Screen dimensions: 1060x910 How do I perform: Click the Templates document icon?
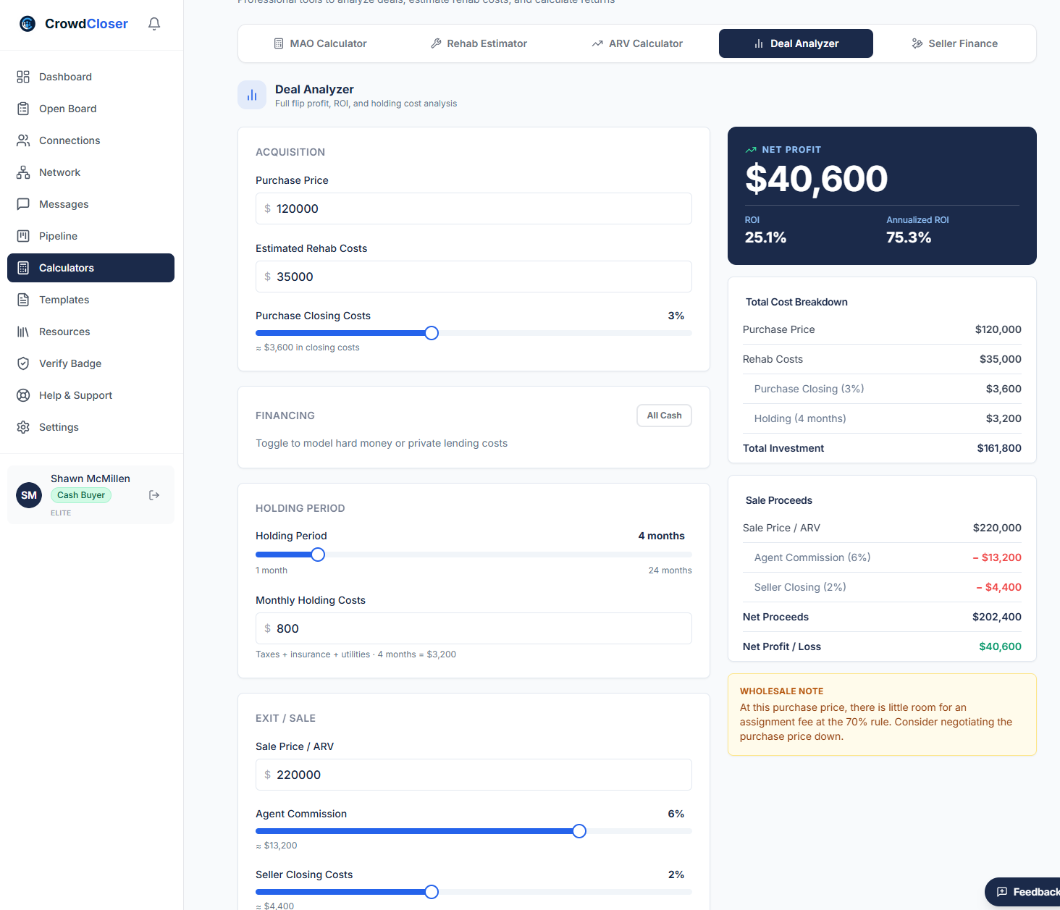click(x=23, y=300)
